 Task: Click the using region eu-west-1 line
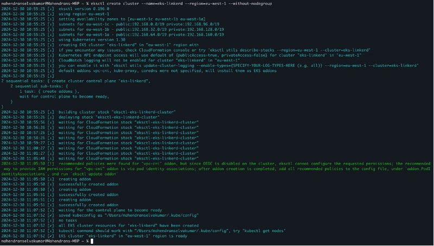pos(84,14)
